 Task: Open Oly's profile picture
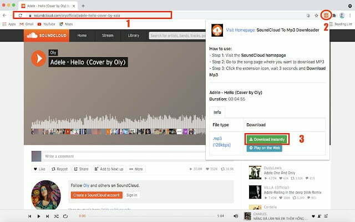click(46, 195)
